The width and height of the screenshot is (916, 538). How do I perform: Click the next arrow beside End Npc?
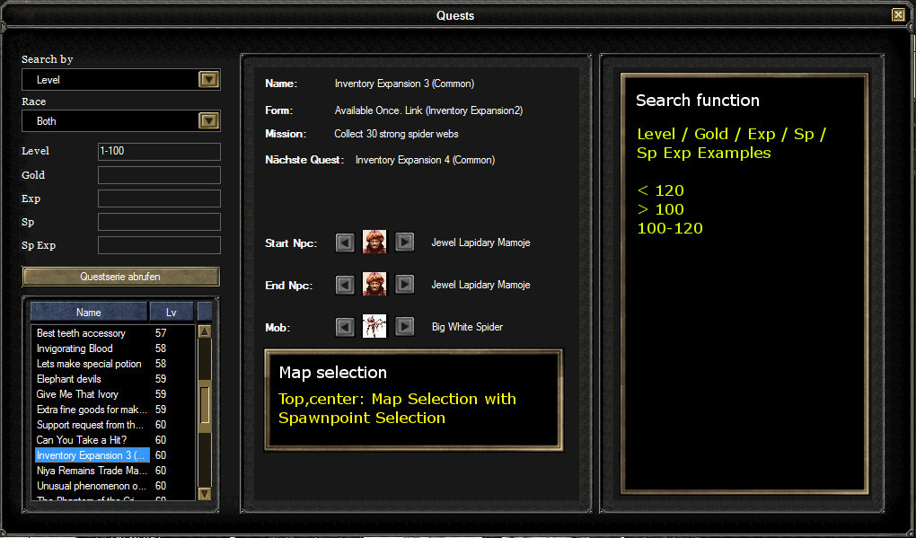coord(404,284)
